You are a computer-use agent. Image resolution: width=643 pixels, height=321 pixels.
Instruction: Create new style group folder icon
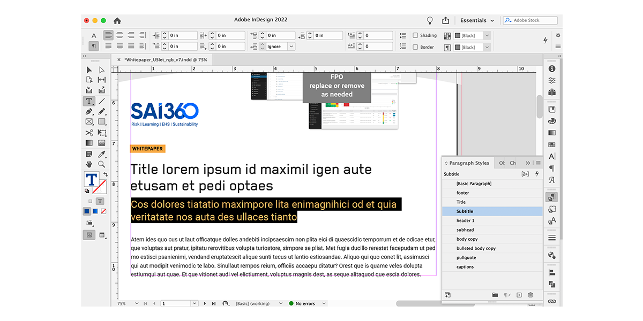(x=495, y=295)
